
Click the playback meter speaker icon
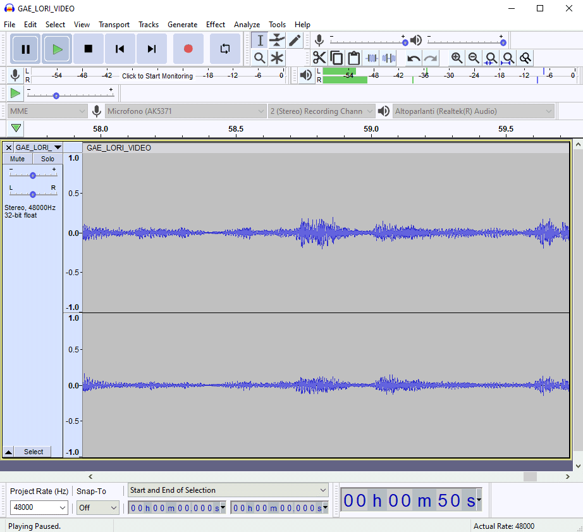point(305,75)
